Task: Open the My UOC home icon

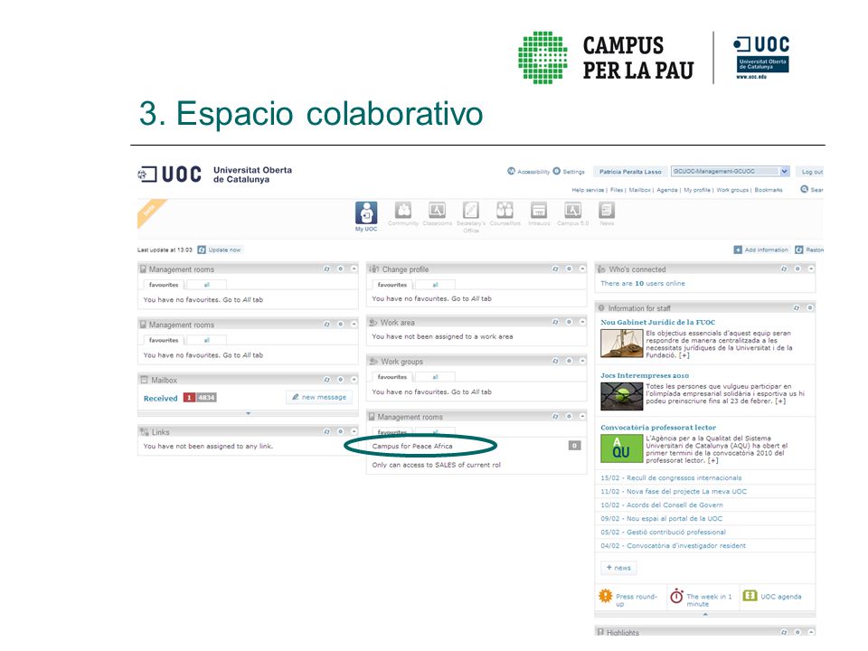Action: coord(366,213)
